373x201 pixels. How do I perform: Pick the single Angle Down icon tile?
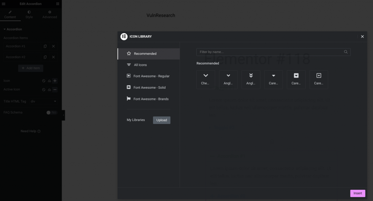(228, 80)
